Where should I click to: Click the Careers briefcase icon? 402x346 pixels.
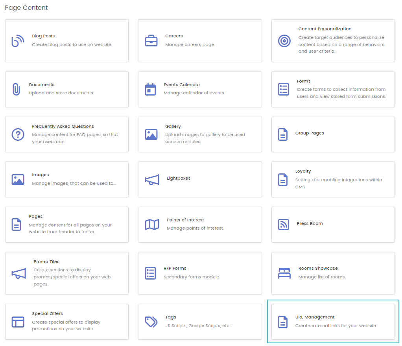(151, 40)
